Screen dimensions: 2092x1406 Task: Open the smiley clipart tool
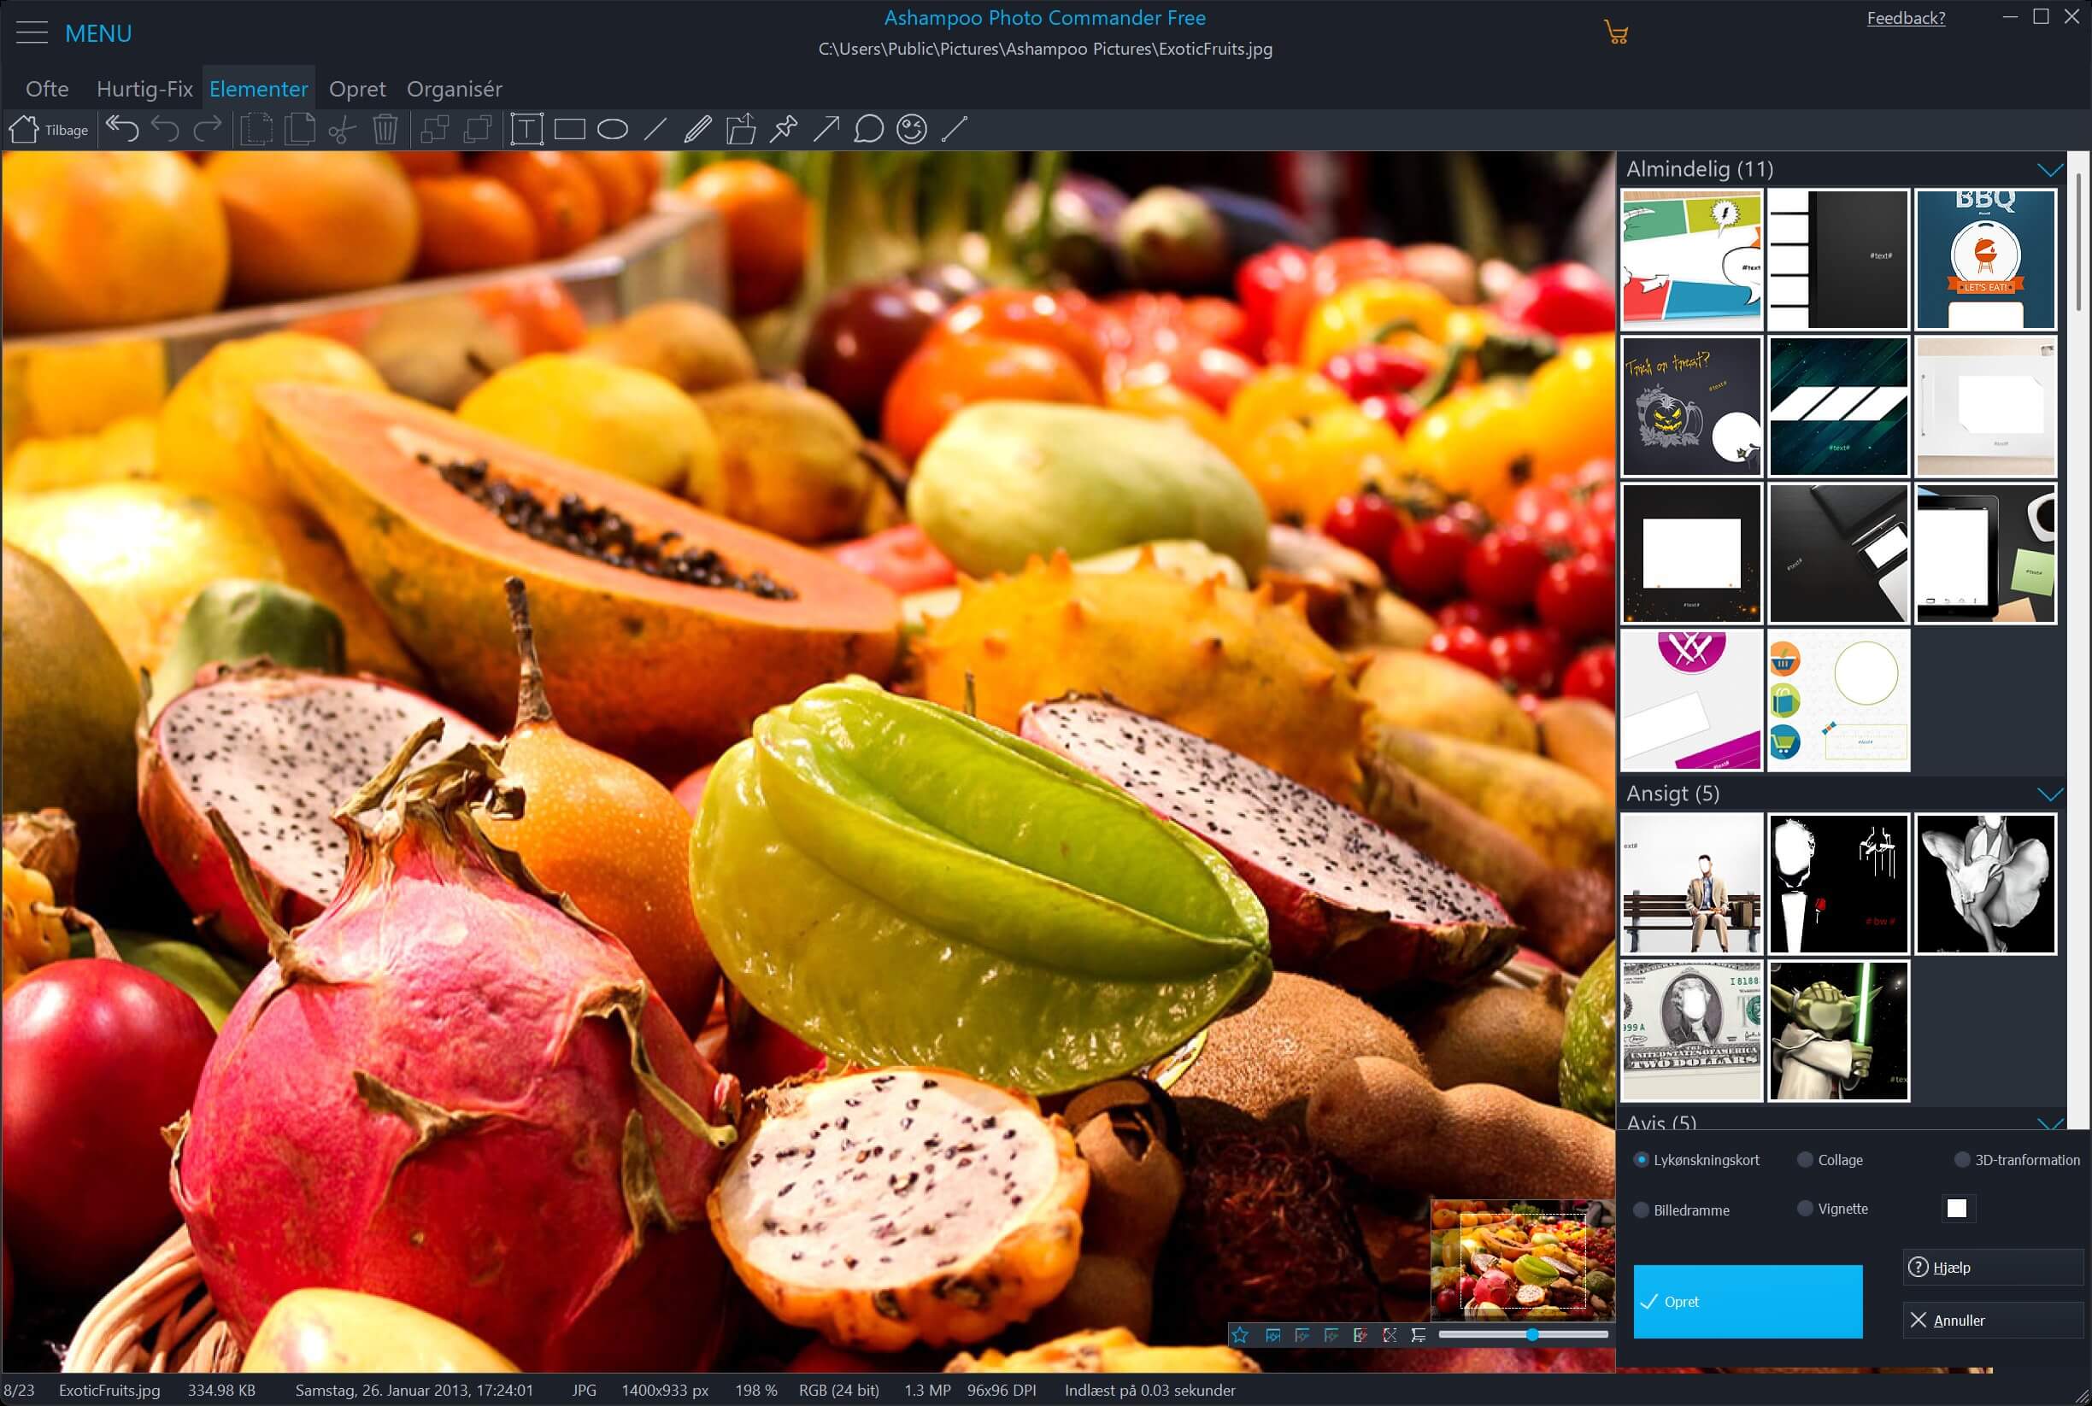[912, 129]
